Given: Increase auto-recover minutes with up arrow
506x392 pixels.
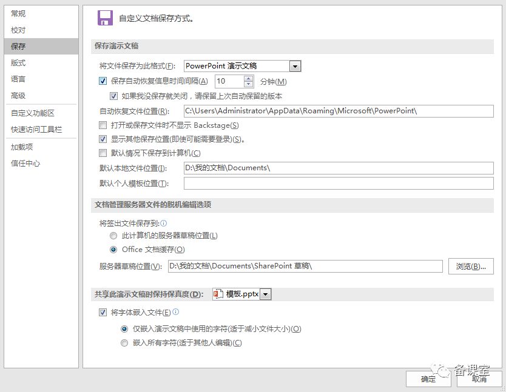Looking at the screenshot, I should pyautogui.click(x=248, y=78).
